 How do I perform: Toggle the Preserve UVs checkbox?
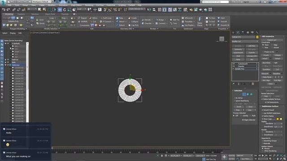coord(263,52)
